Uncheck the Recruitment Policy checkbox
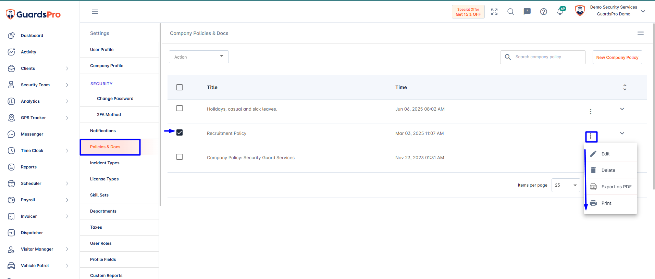The width and height of the screenshot is (655, 279). point(180,132)
